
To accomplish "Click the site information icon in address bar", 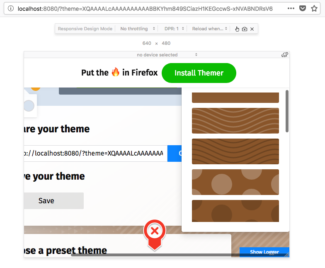I will pyautogui.click(x=11, y=8).
